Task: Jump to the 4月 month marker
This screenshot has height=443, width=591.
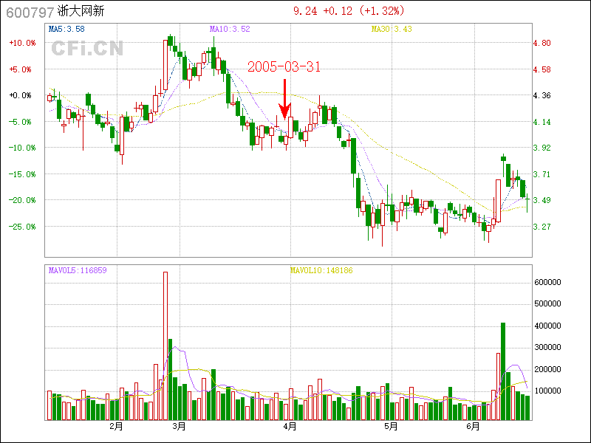Action: pos(290,426)
